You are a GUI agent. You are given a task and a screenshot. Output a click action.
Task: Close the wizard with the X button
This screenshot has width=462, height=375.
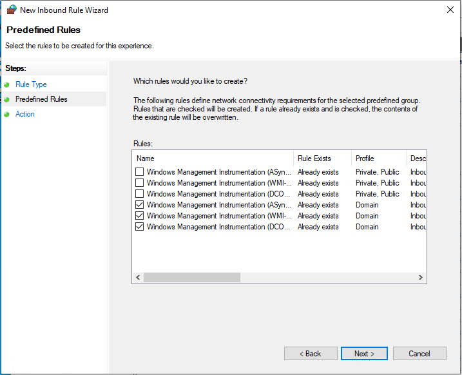450,10
